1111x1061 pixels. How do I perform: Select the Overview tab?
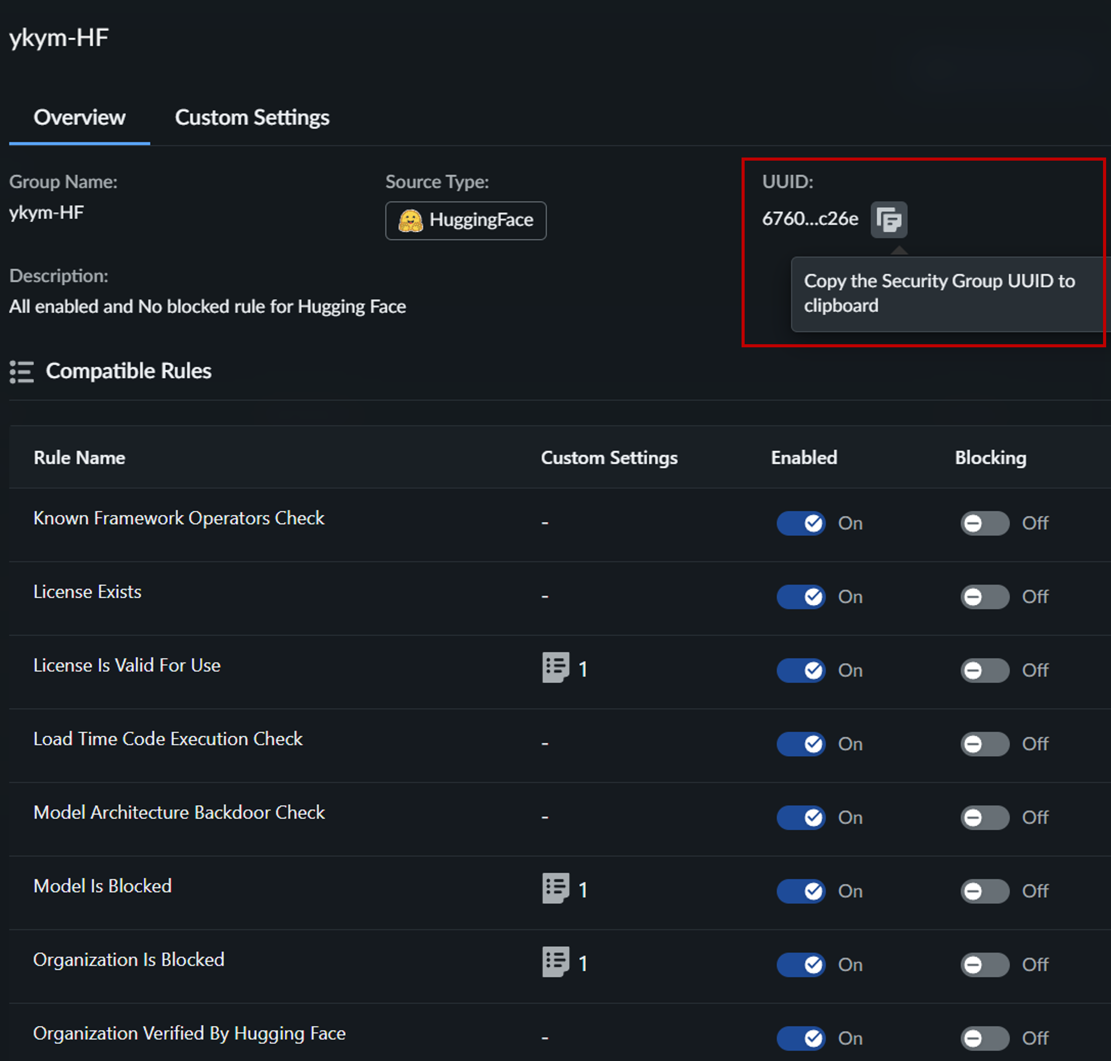79,118
